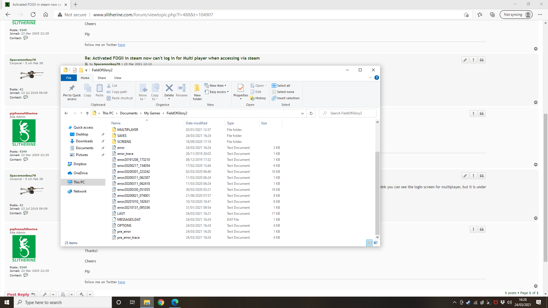Switch to Details view in the status bar
Viewport: 548px width, 308px height.
tap(369, 243)
